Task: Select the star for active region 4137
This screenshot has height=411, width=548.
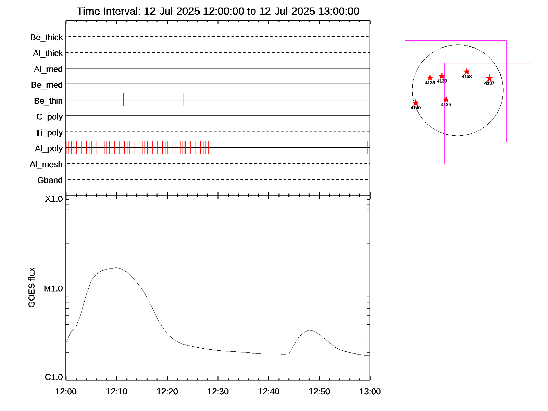Action: click(x=489, y=78)
